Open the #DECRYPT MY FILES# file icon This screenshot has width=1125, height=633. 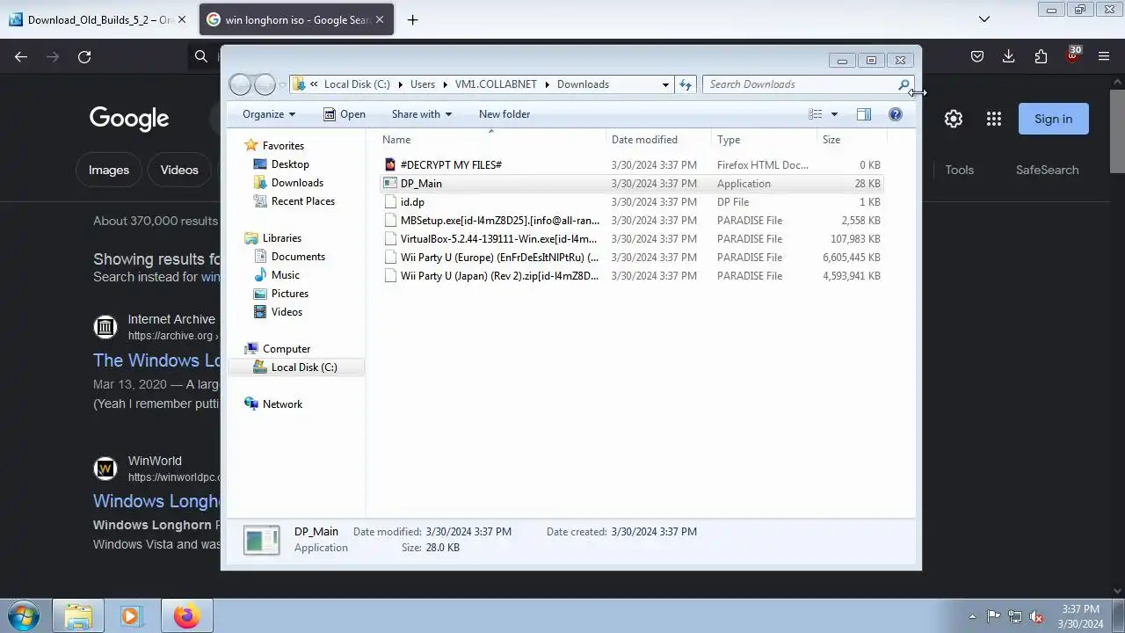(x=391, y=164)
